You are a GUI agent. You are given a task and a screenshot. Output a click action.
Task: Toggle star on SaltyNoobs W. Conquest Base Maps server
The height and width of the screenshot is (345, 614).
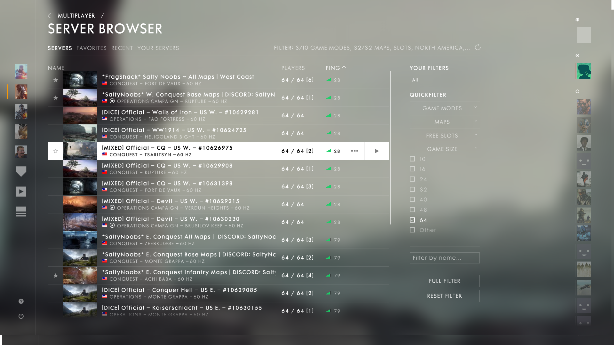coord(56,98)
